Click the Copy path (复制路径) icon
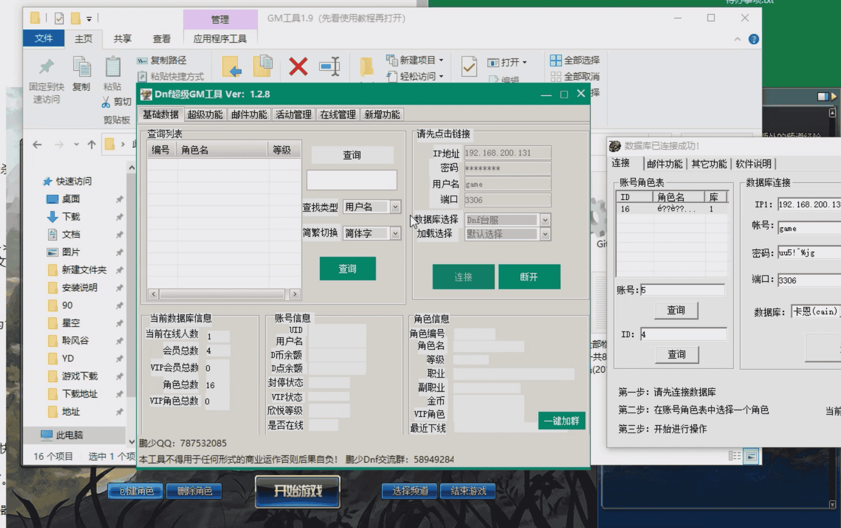 143,60
